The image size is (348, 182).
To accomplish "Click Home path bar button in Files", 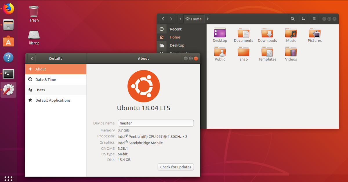I will pos(194,19).
